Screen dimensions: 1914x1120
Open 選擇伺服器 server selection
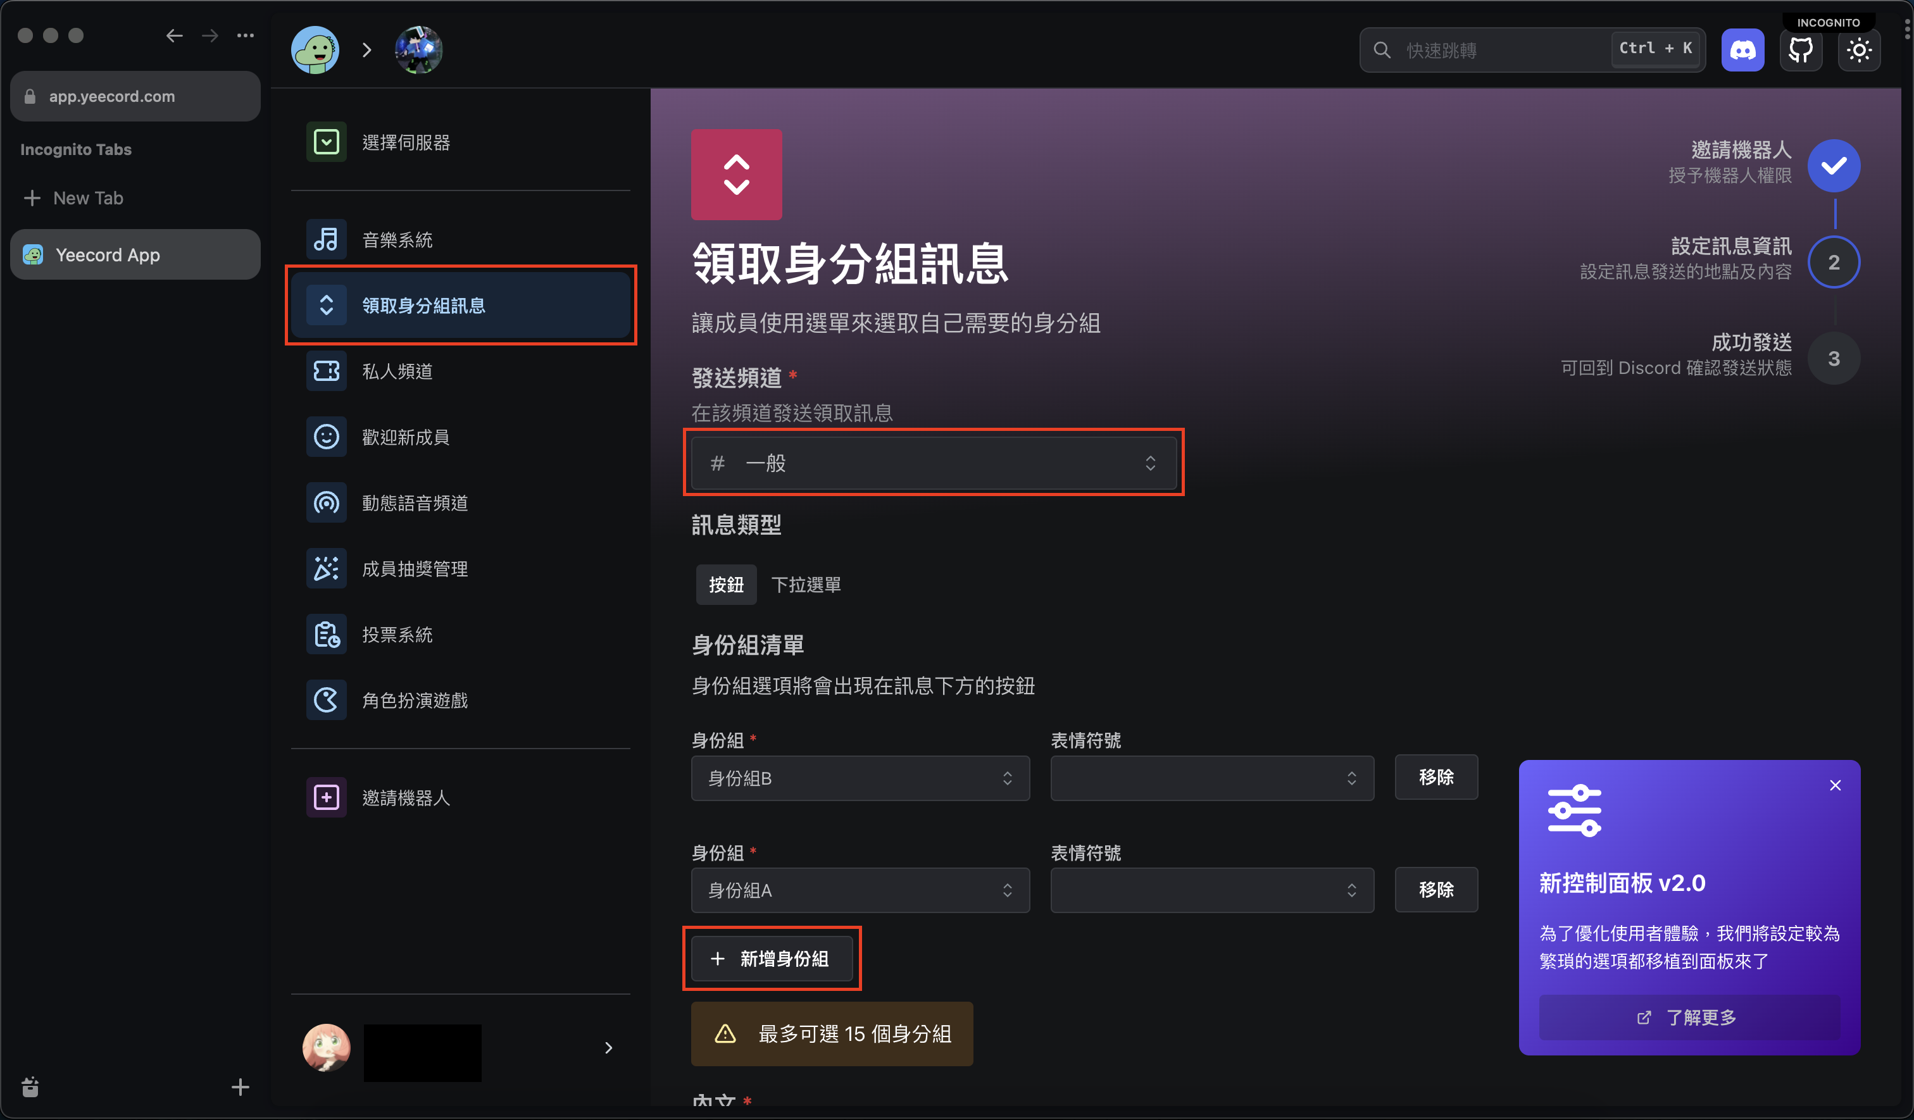tap(406, 141)
